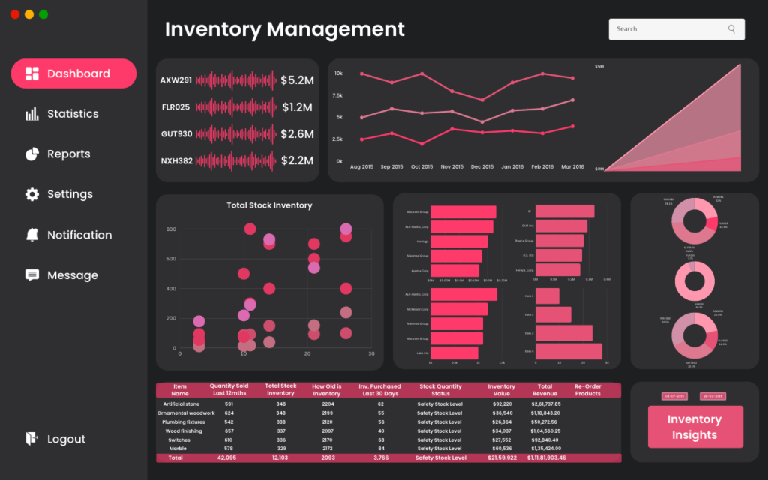This screenshot has width=768, height=480.
Task: Click the Settings gear icon
Action: coord(31,194)
